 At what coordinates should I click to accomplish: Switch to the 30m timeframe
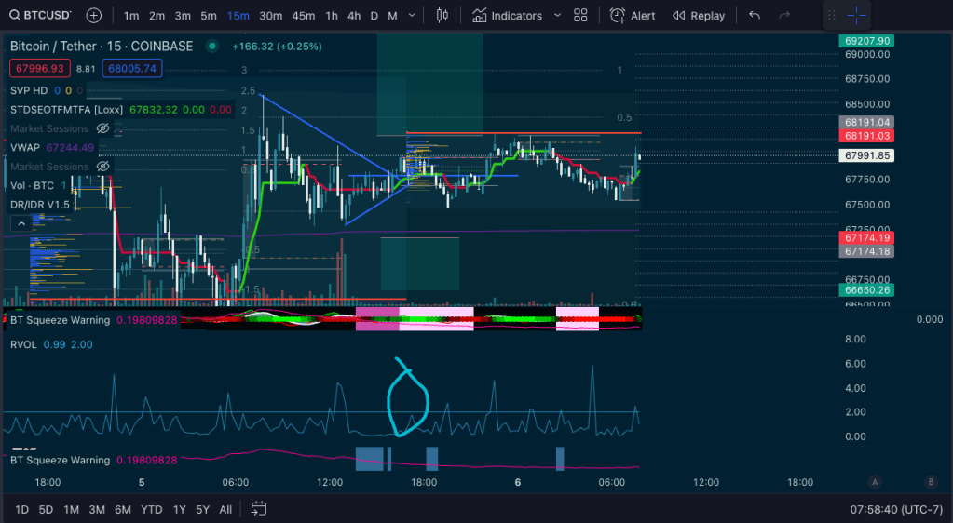click(x=271, y=16)
